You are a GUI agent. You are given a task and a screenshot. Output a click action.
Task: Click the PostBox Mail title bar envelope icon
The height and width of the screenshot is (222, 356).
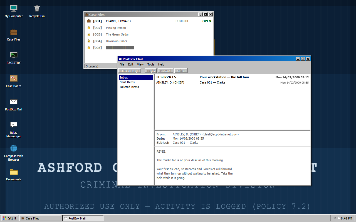click(120, 59)
